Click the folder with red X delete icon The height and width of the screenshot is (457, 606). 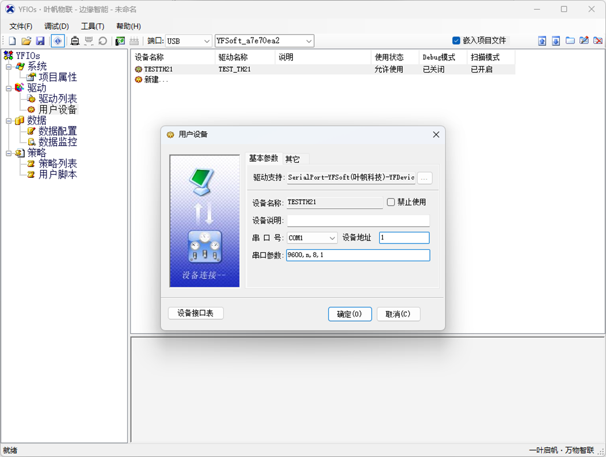(598, 40)
